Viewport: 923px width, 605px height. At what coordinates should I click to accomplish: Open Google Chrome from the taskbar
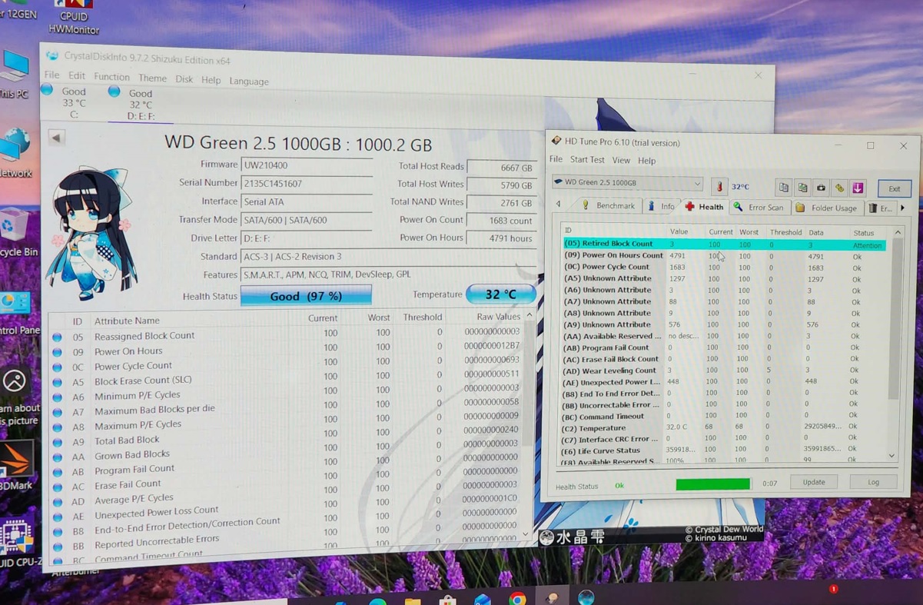[517, 599]
